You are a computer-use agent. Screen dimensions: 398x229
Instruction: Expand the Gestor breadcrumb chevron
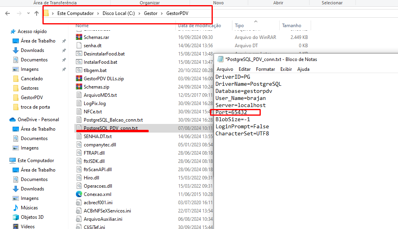(162, 13)
